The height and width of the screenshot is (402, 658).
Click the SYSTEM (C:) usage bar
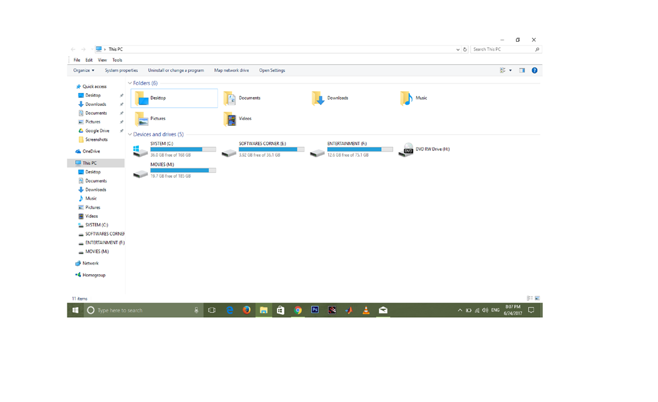pos(183,149)
